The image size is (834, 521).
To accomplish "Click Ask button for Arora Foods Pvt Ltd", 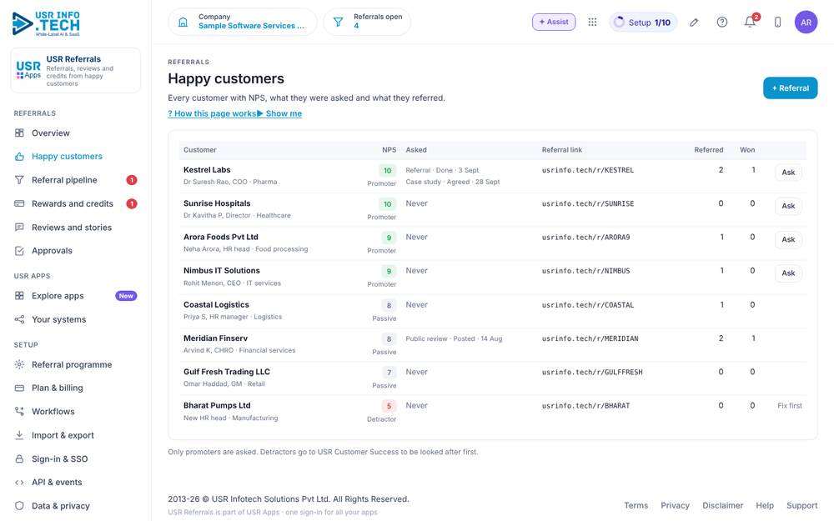I will [788, 239].
